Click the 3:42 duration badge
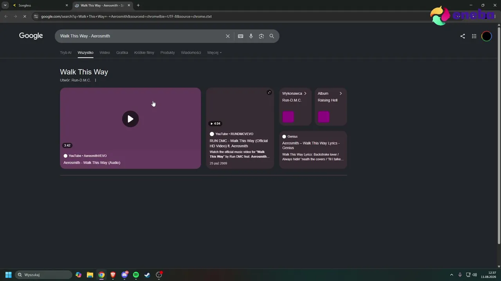 (67, 146)
